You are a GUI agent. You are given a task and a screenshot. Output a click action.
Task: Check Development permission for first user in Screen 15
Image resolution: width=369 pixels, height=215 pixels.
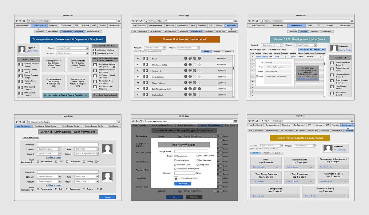67,162
